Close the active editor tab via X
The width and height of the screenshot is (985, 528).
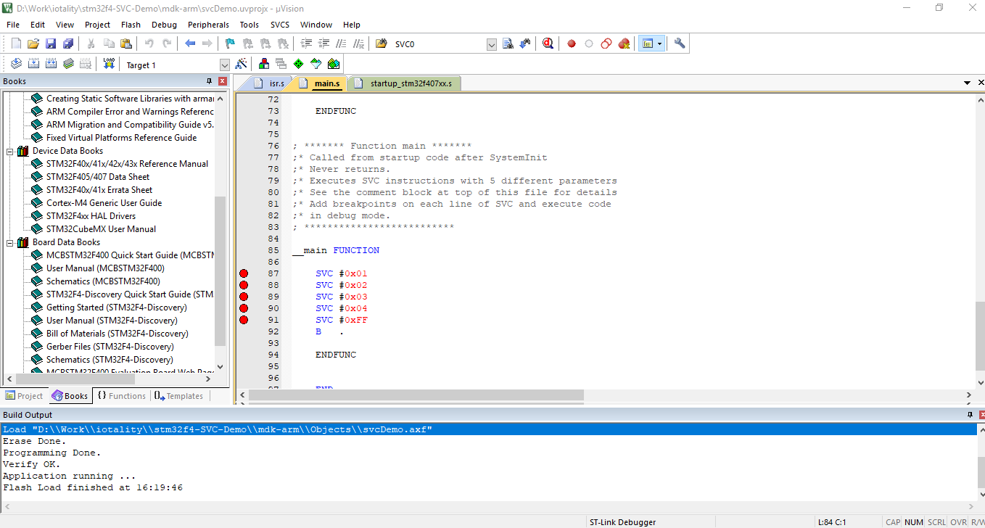pyautogui.click(x=981, y=83)
